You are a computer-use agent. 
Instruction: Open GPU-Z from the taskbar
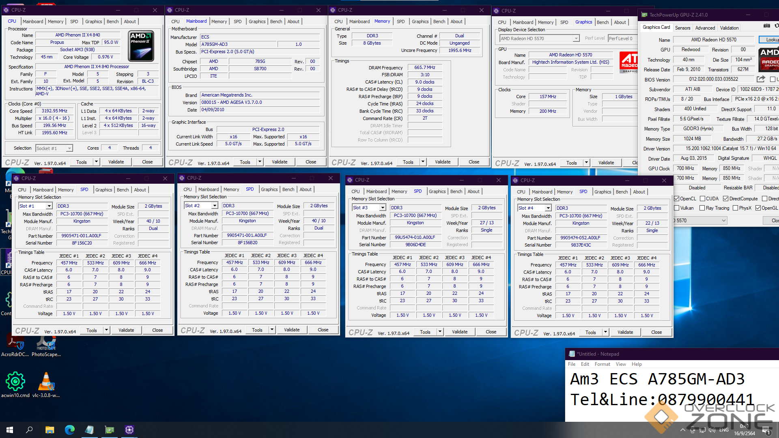109,429
